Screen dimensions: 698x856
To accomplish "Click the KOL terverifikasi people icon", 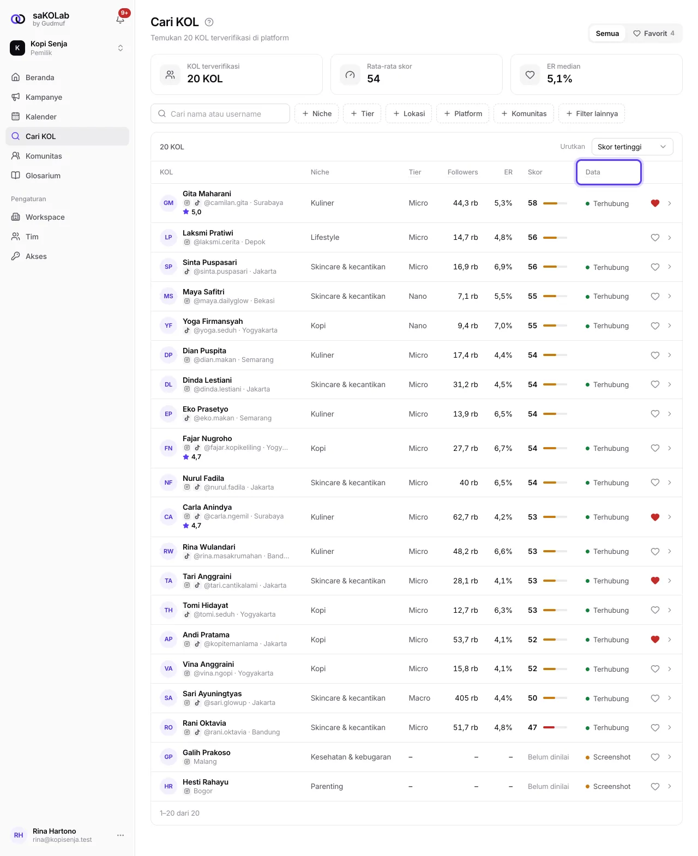I will [170, 75].
